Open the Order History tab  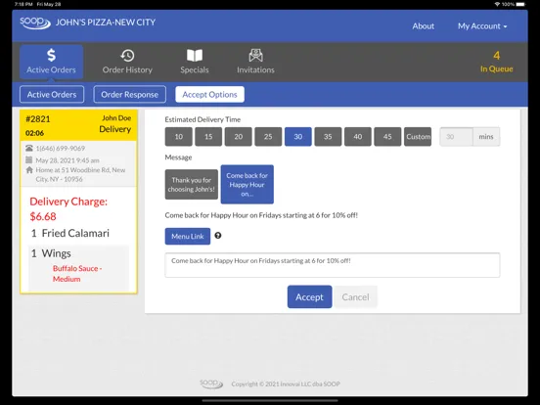[127, 62]
